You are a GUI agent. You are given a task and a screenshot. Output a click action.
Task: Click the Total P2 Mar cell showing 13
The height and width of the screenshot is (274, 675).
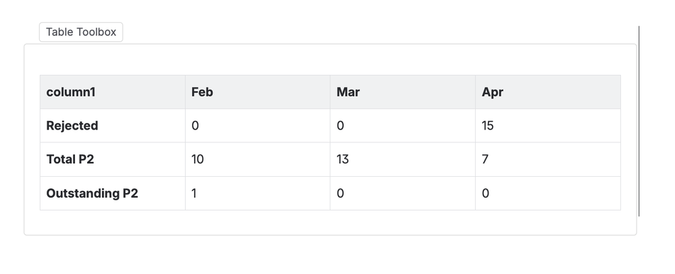tap(403, 159)
